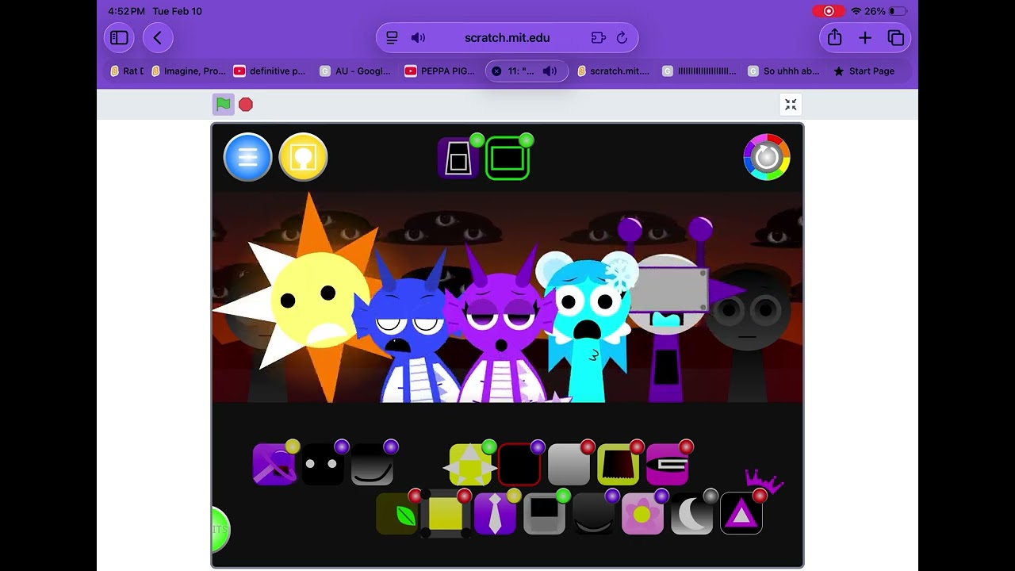Tap the 26% battery indicator

coord(886,11)
